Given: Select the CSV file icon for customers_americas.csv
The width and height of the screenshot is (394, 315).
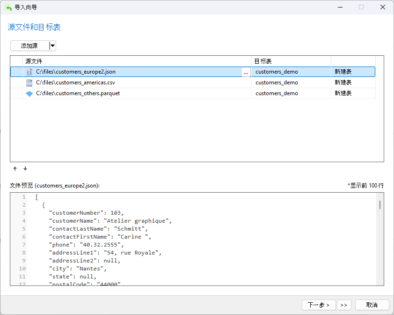Looking at the screenshot, I should coord(29,83).
